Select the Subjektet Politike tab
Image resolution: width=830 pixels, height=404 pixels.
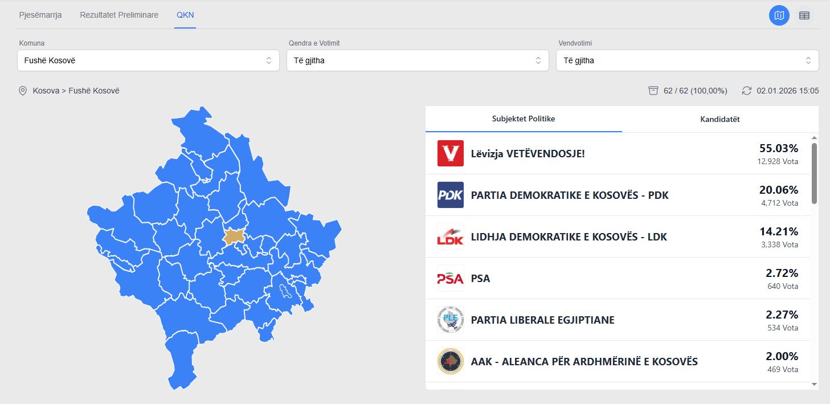click(524, 119)
